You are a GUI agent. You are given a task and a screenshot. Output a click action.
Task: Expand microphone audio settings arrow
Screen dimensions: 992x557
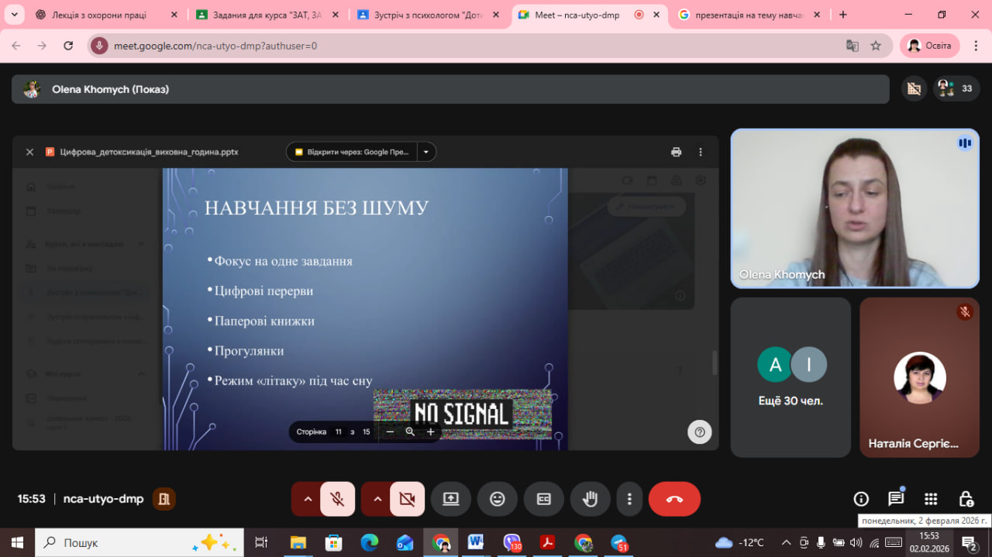308,499
